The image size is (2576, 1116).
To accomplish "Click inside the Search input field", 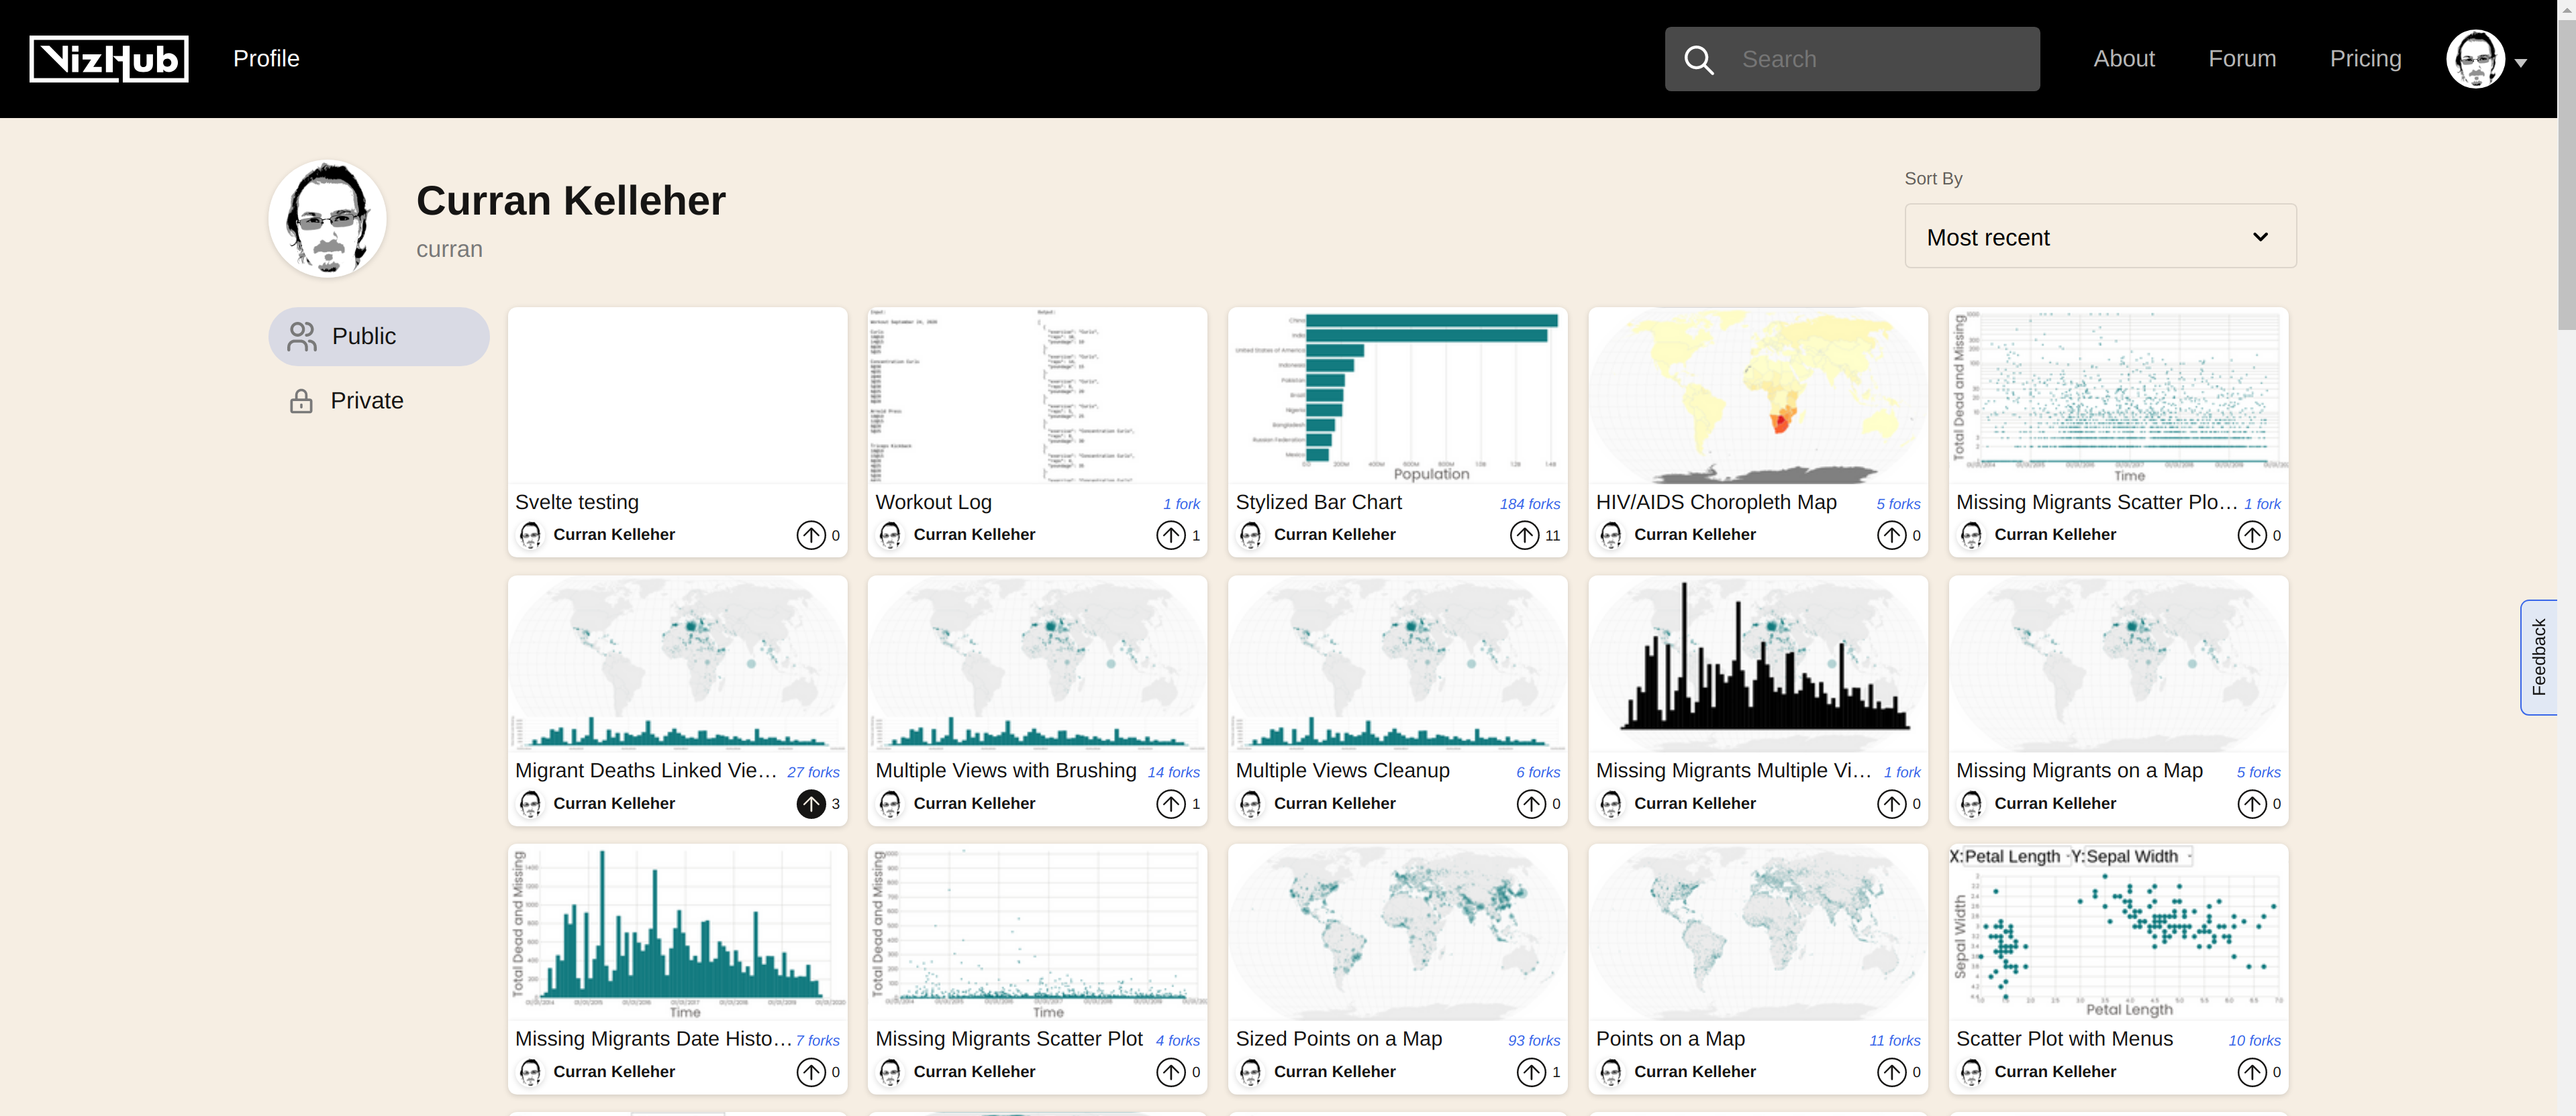I will click(1880, 59).
